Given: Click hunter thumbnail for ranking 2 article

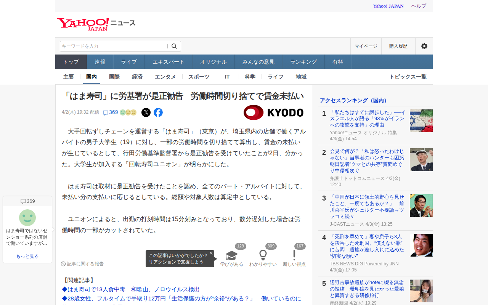Looking at the screenshot, I should [421, 160].
